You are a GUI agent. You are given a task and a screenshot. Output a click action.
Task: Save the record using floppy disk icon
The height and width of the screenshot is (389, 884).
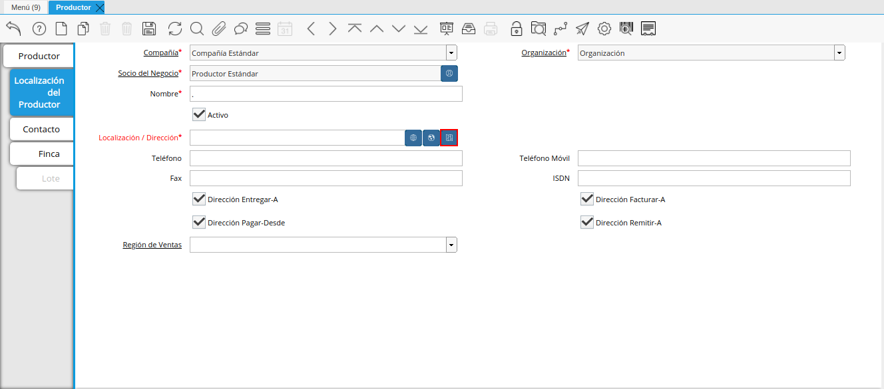tap(149, 29)
